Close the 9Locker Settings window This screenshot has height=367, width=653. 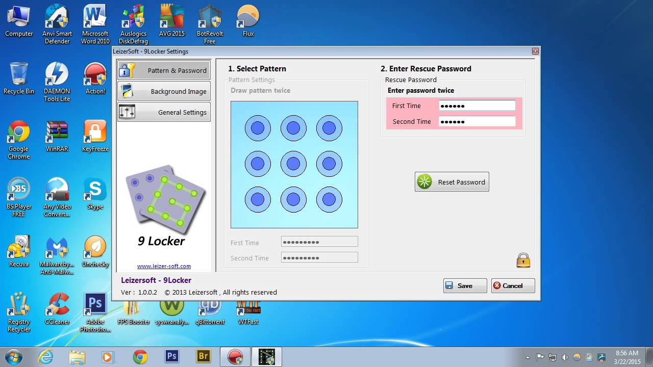(x=535, y=51)
